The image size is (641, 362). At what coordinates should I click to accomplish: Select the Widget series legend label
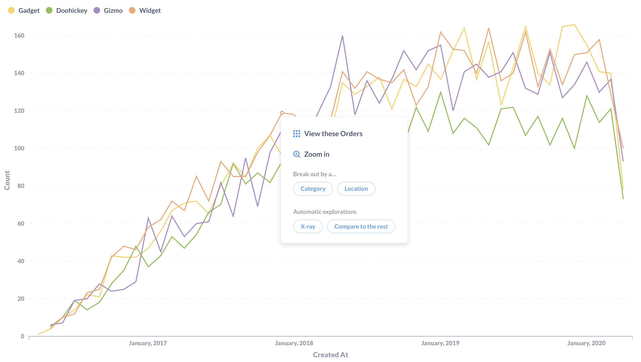coord(150,11)
